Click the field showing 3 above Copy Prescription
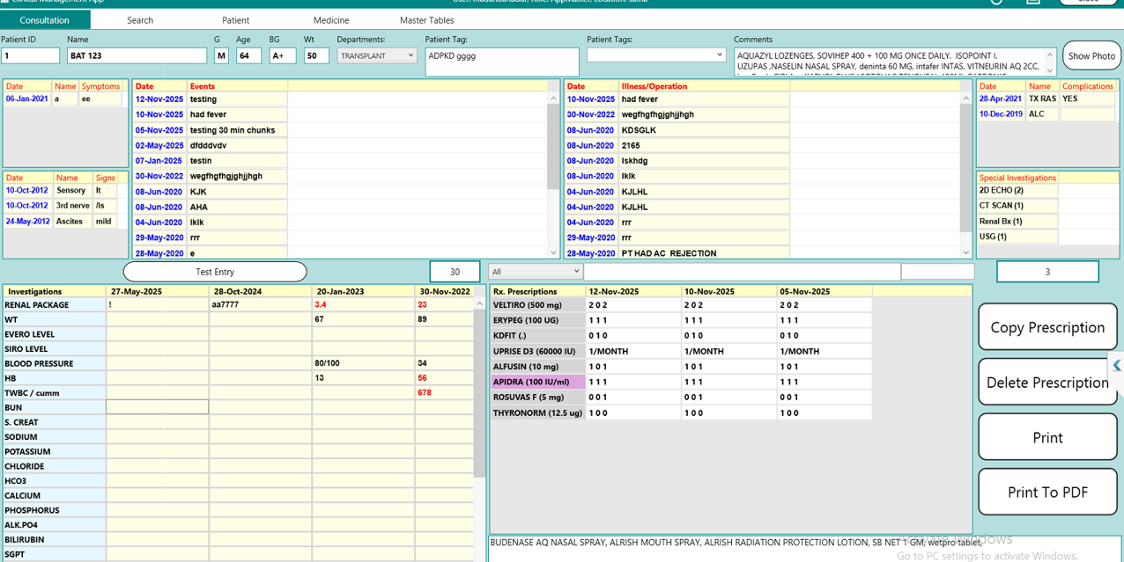This screenshot has height=562, width=1124. pyautogui.click(x=1047, y=272)
